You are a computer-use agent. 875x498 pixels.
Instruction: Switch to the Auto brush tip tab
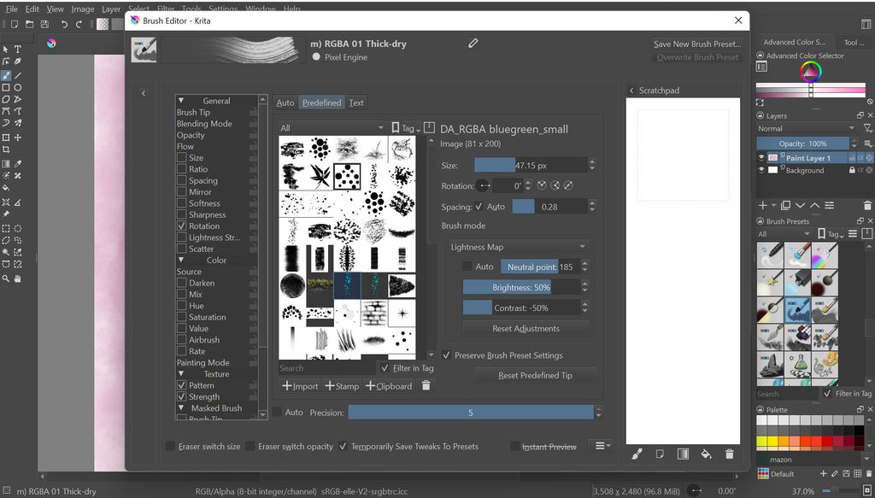285,102
